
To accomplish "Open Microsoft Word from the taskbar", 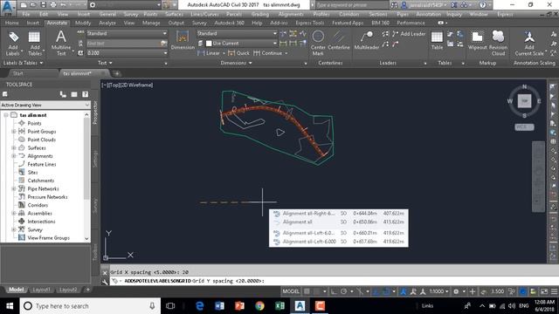I will (219, 306).
